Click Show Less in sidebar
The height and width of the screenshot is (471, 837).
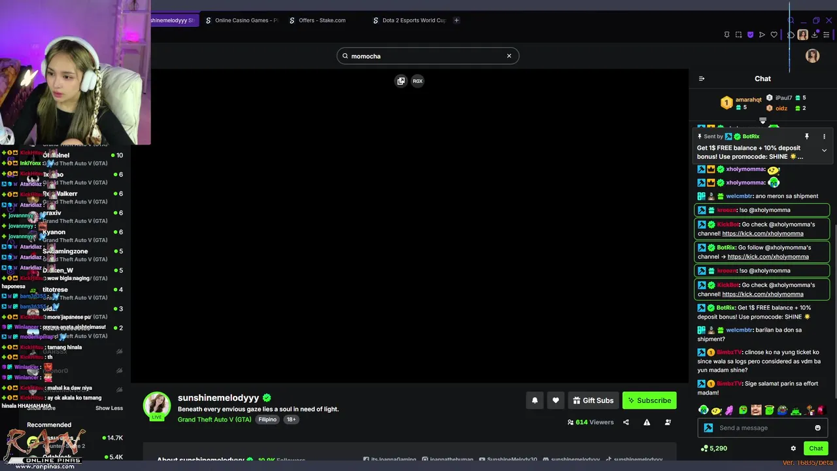click(x=109, y=408)
